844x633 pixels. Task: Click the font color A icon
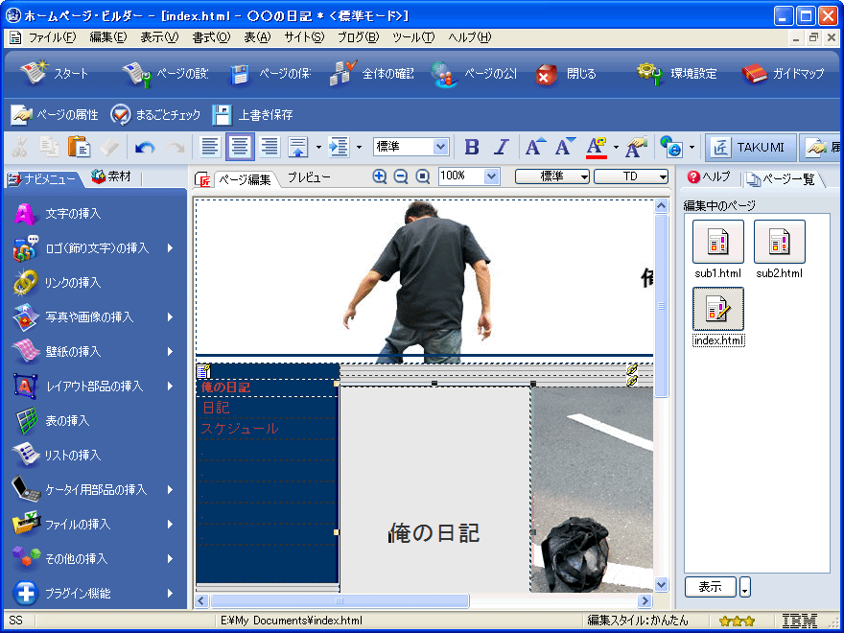(x=597, y=147)
